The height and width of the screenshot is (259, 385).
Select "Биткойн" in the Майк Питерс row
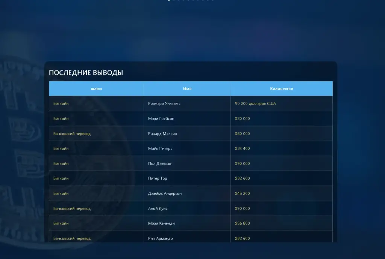pyautogui.click(x=61, y=148)
